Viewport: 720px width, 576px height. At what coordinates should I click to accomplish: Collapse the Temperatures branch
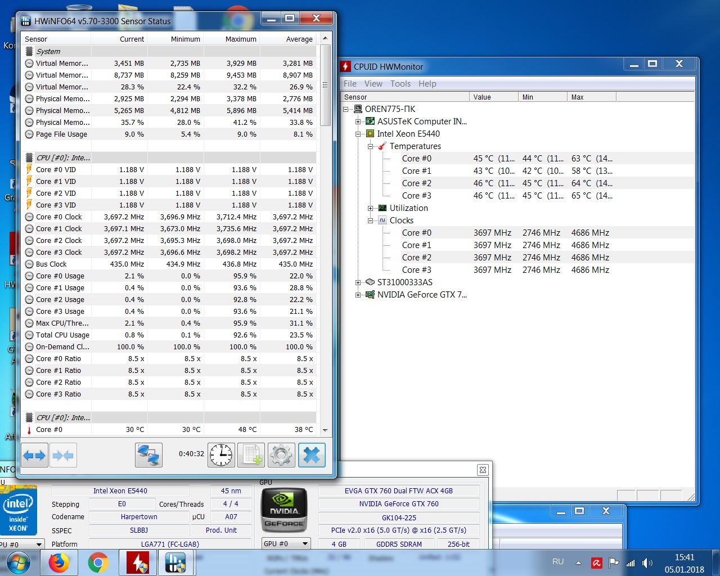point(371,146)
